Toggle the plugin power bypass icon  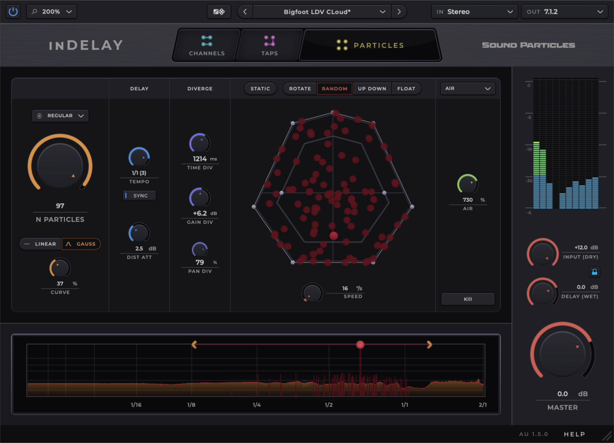pos(13,12)
